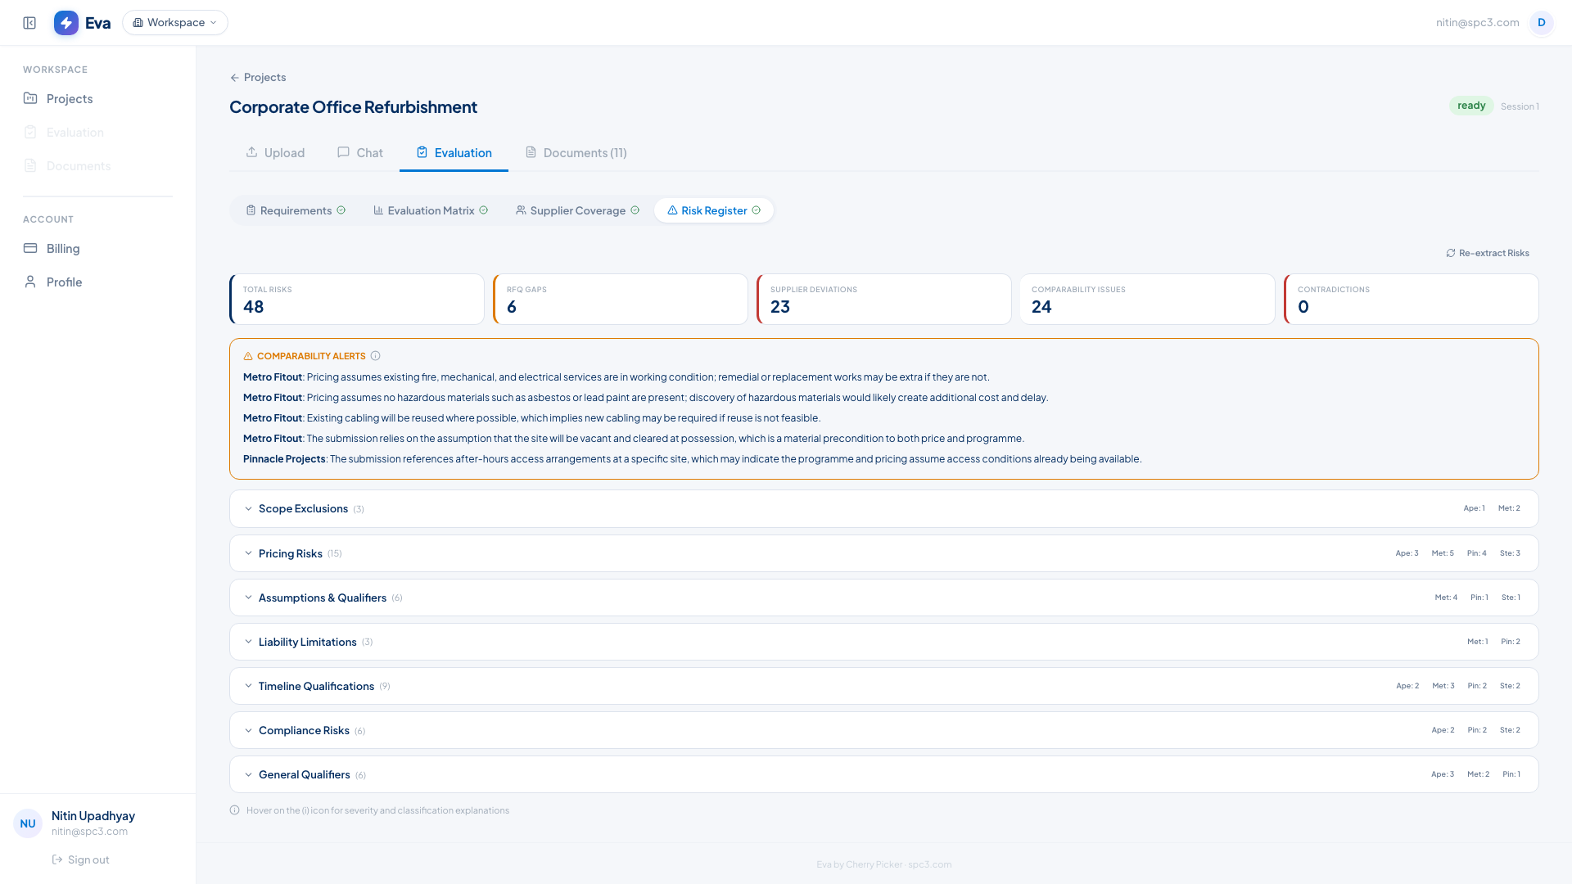Expand the Timeline Qualifications section
1572x884 pixels.
click(x=883, y=686)
